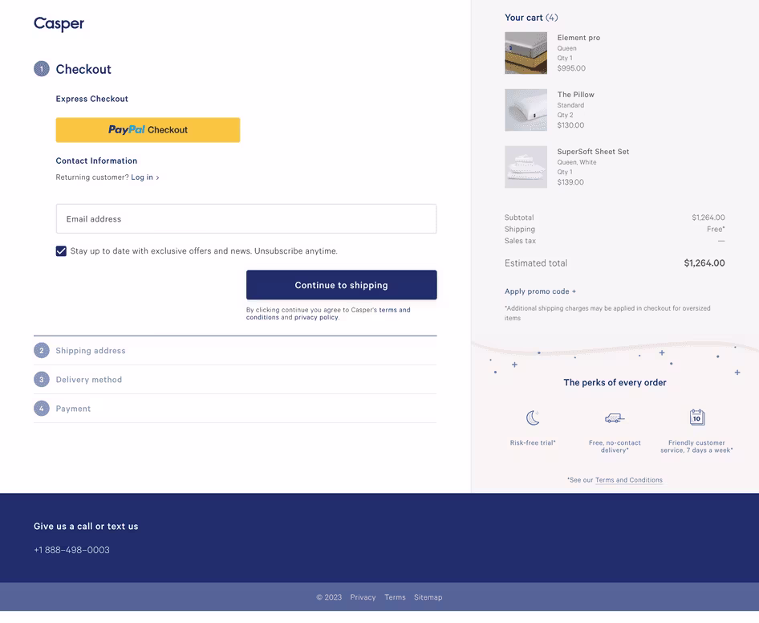Click the step 4 circle beside Payment
The width and height of the screenshot is (759, 623).
click(42, 409)
